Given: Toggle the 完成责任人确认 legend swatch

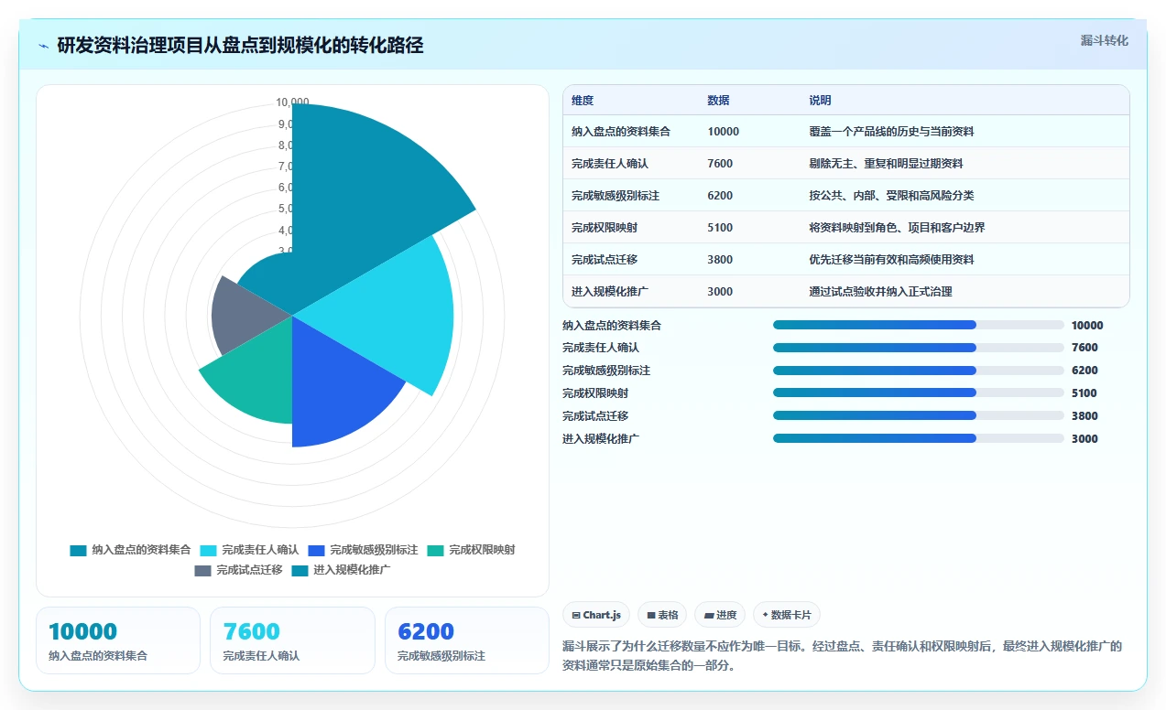Looking at the screenshot, I should point(208,550).
